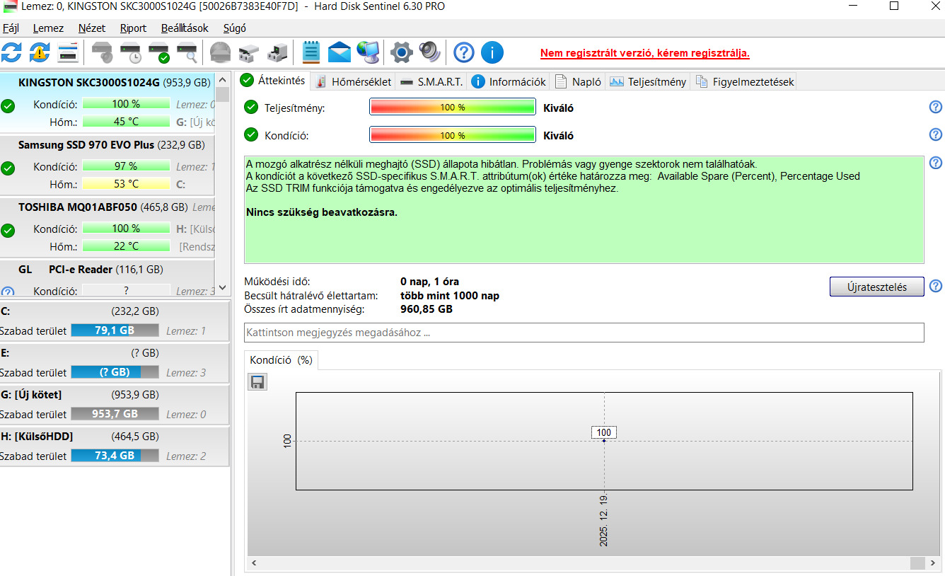Click the H: free space bar 73,4 GB
This screenshot has width=945, height=576.
(x=115, y=456)
